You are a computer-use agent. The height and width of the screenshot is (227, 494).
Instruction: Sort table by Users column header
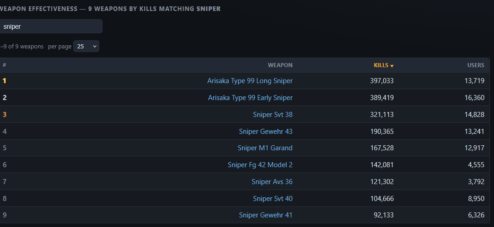point(476,65)
